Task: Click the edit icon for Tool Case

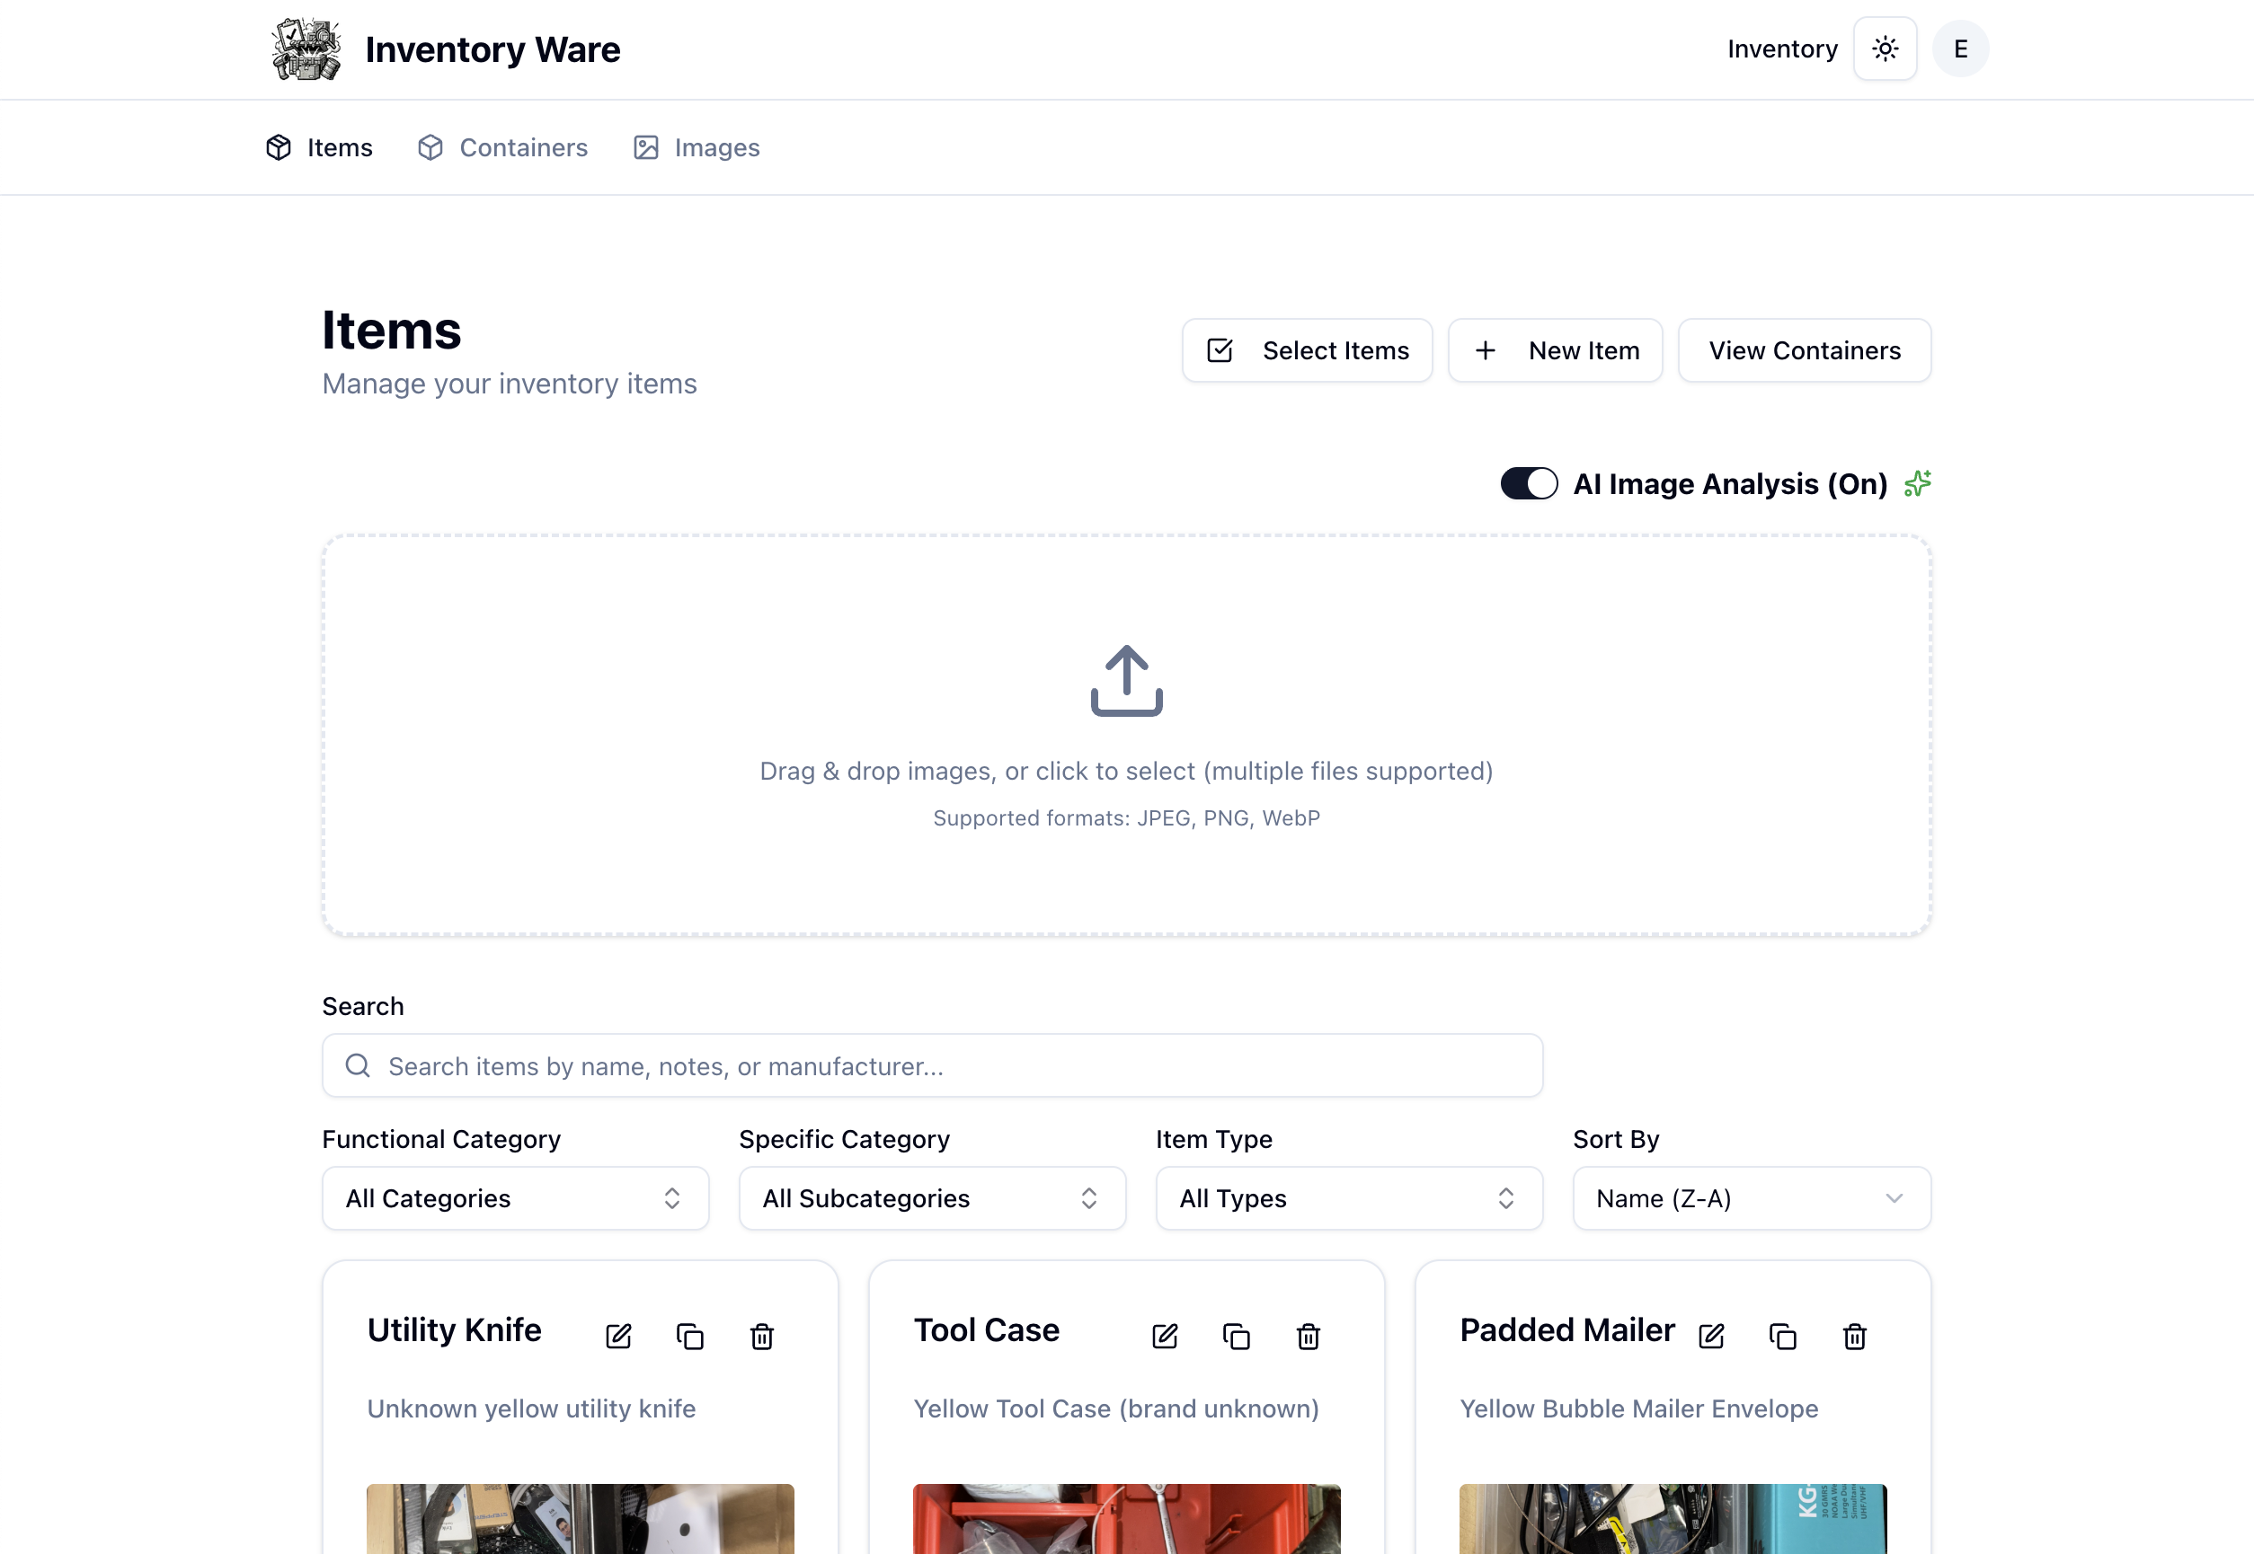Action: (1165, 1336)
